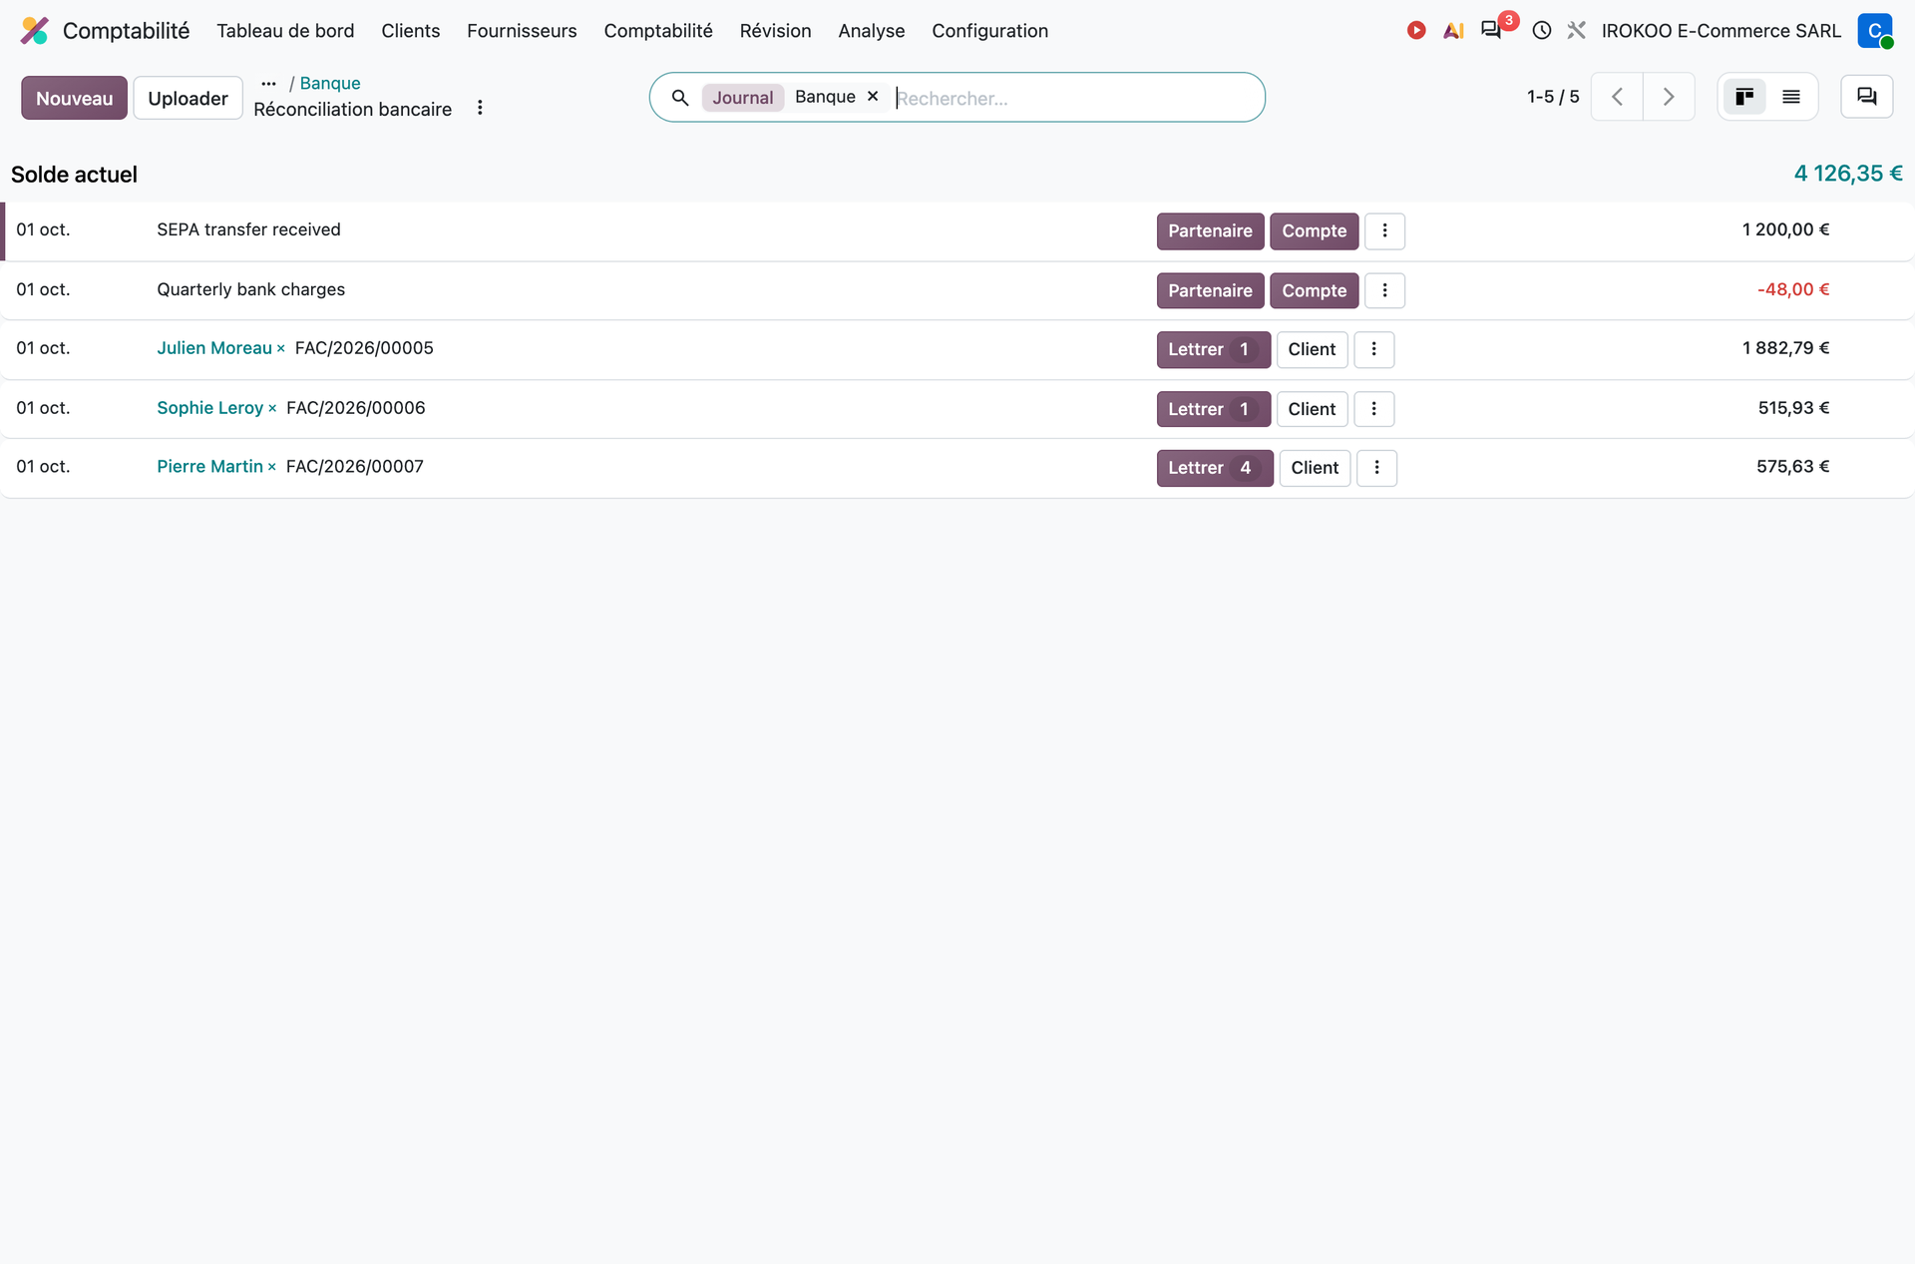The image size is (1915, 1264).
Task: Remove Julien Moreau partner tag
Action: click(281, 349)
